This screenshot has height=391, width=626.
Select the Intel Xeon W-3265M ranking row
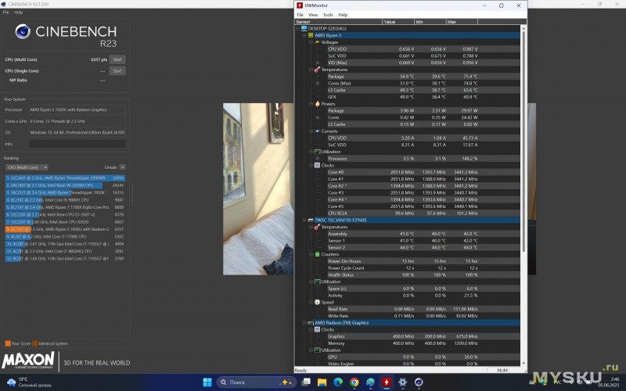65,185
